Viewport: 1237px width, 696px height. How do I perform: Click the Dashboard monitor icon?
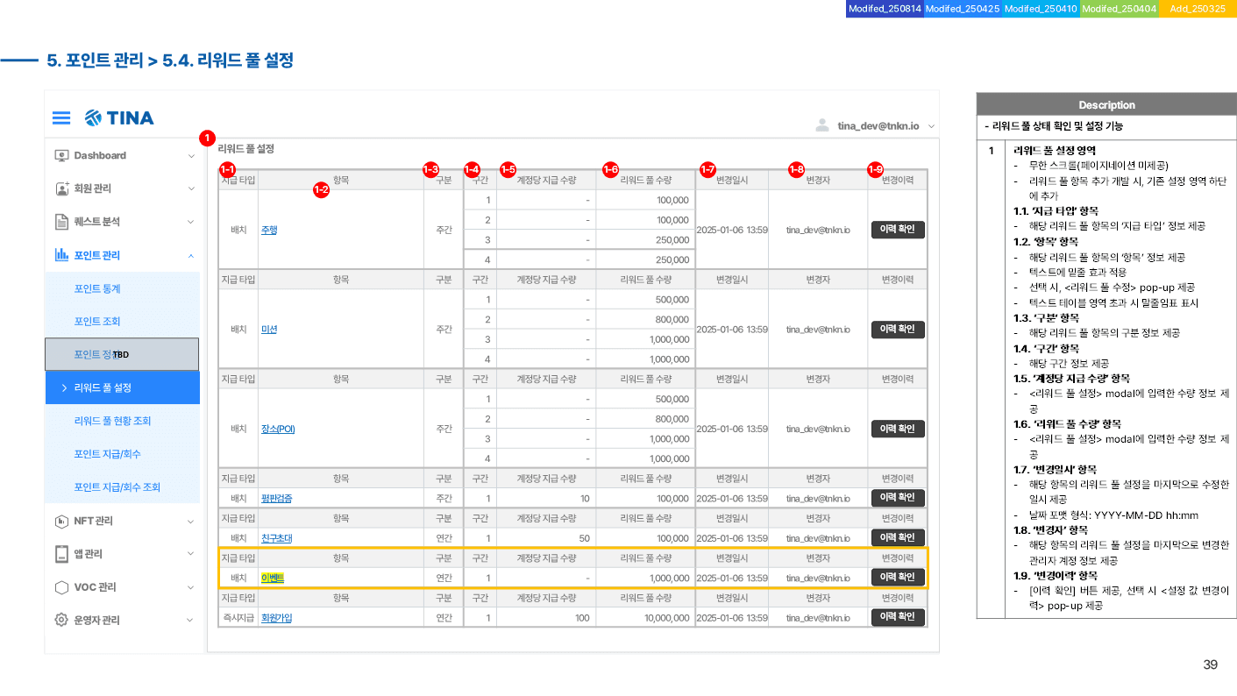(x=61, y=156)
